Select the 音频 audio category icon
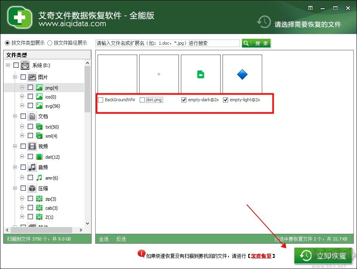The image size is (357, 269). [32, 167]
